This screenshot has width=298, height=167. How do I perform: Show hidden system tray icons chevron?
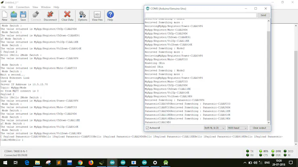click(x=245, y=163)
